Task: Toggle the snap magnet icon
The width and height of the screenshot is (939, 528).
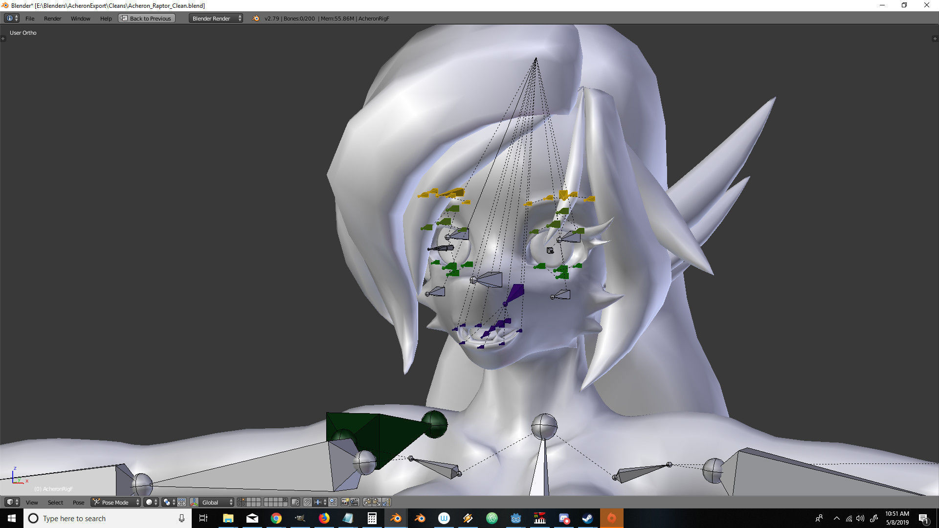Action: (307, 502)
